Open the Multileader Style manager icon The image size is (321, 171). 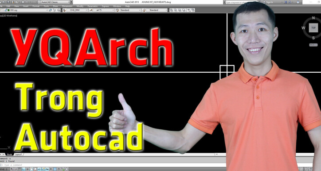point(144,10)
